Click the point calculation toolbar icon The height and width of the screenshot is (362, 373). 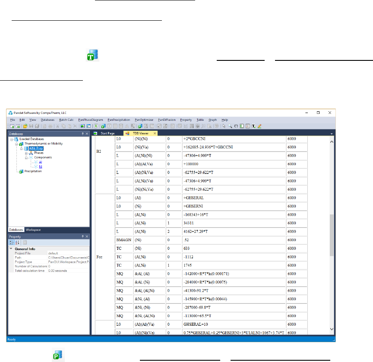click(109, 126)
